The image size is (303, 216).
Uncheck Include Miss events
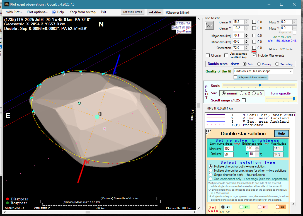(254, 55)
